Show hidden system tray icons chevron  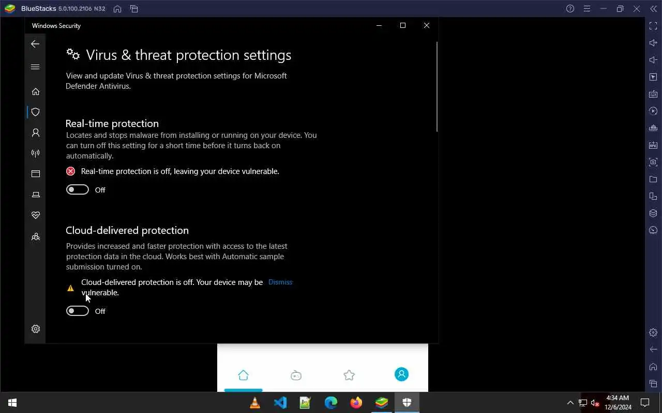click(570, 403)
